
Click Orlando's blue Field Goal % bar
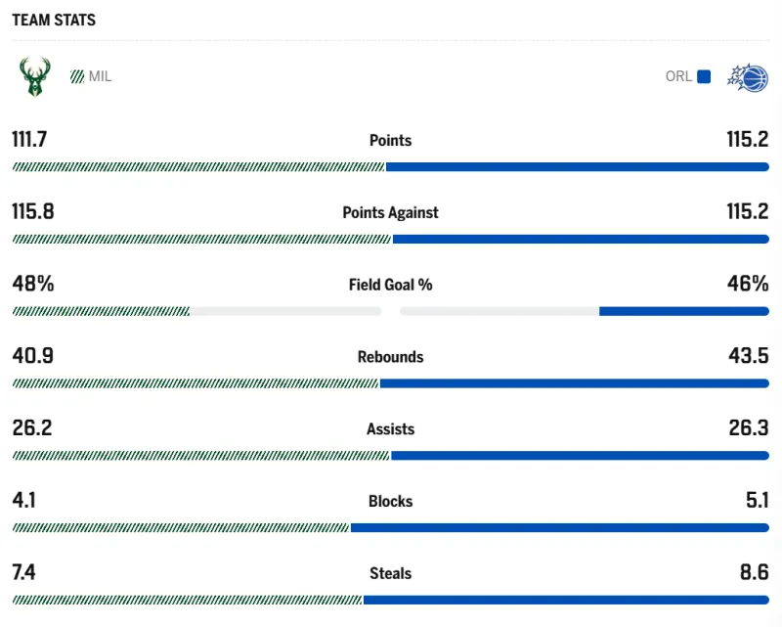(x=683, y=311)
